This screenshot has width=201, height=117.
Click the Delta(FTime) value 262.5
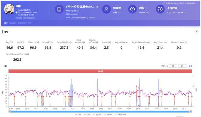click(x=17, y=59)
